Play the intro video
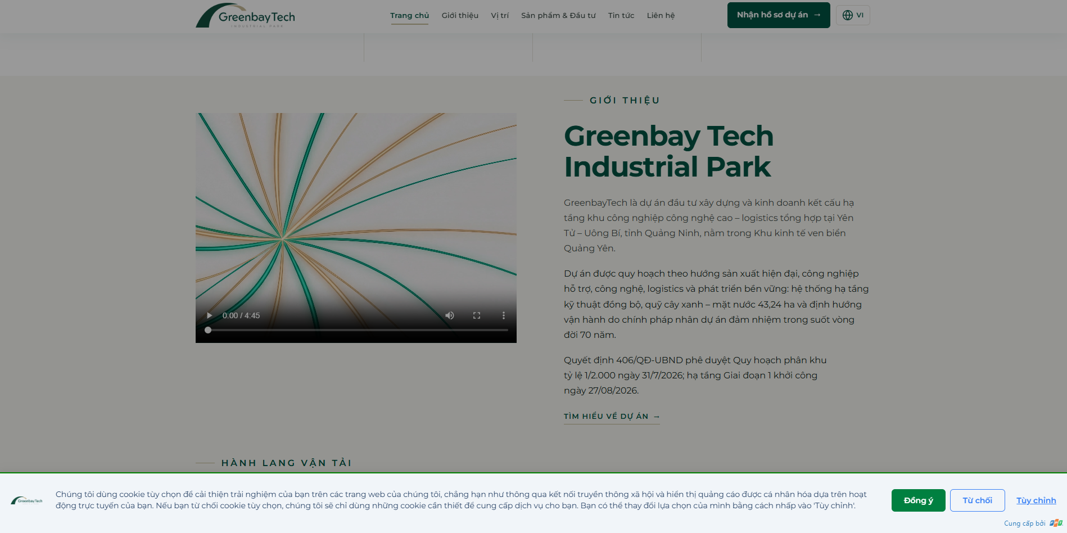 pos(209,315)
